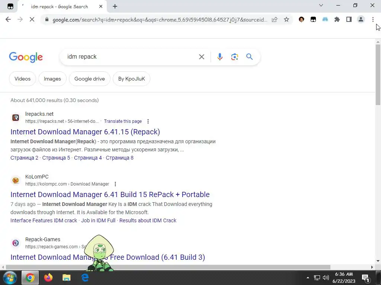The image size is (381, 285).
Task: Go back to the previous page
Action: tap(8, 19)
